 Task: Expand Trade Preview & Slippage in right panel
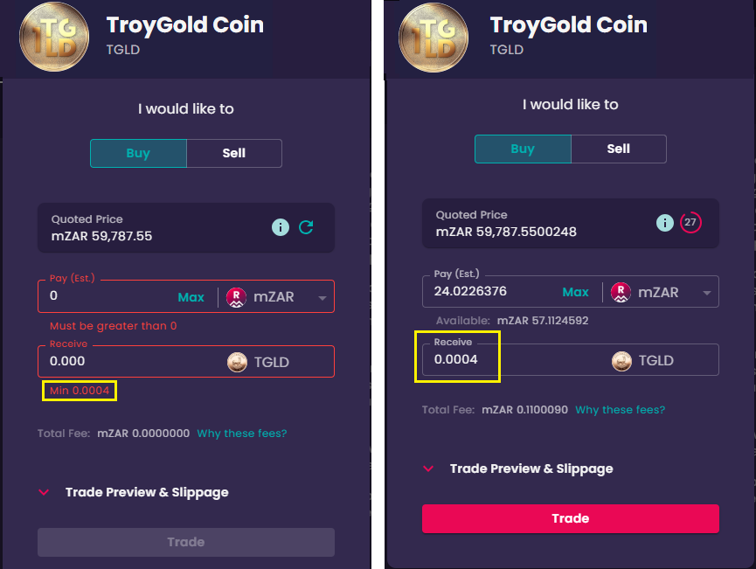click(517, 468)
